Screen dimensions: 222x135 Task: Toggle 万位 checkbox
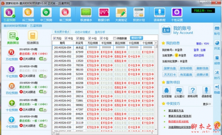click(54, 38)
